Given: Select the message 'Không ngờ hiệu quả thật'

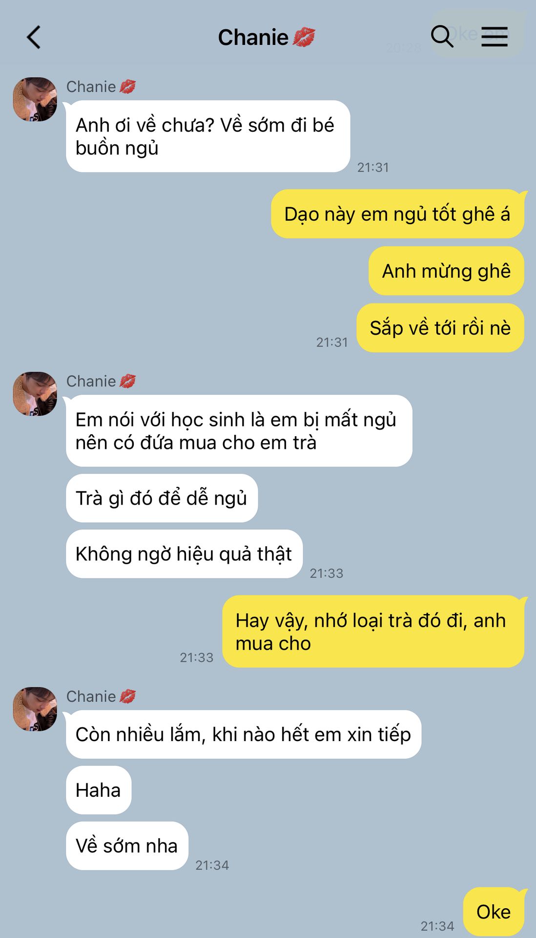Looking at the screenshot, I should (x=184, y=554).
